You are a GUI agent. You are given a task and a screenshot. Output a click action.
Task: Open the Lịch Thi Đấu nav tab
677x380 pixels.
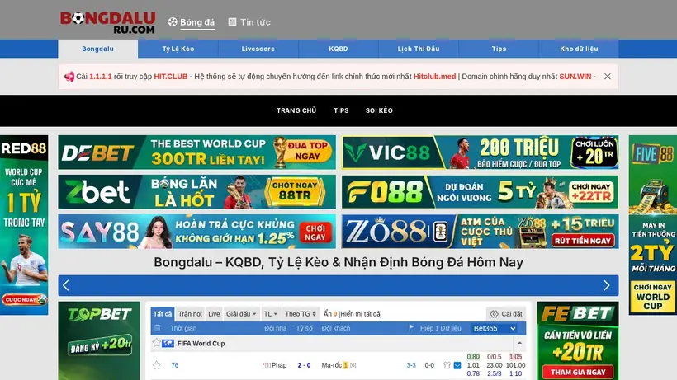419,49
